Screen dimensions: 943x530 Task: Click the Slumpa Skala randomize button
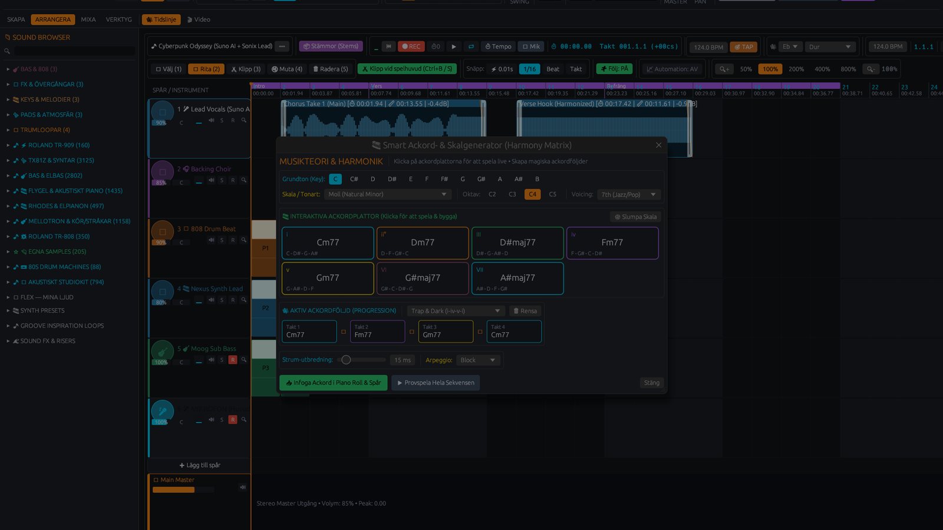pos(635,217)
